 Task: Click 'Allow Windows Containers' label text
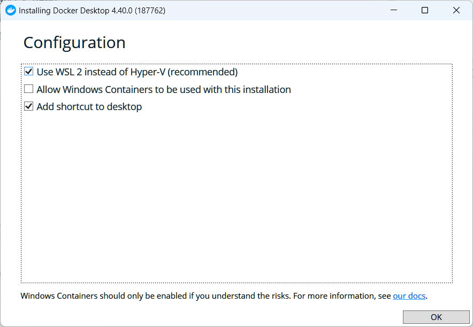point(164,89)
